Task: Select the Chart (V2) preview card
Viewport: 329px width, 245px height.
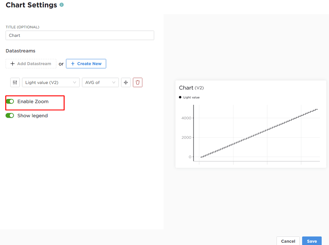Action: pos(251,124)
